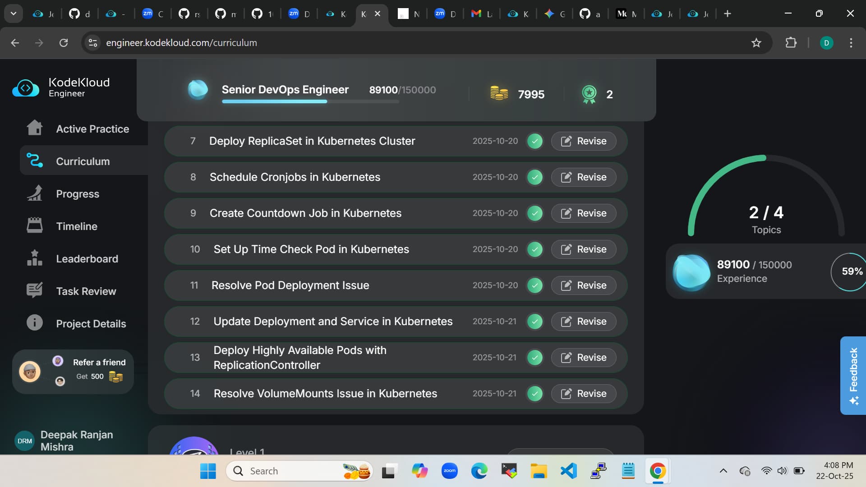Open Project Details info icon
Screen dimensions: 866x487
click(35, 323)
